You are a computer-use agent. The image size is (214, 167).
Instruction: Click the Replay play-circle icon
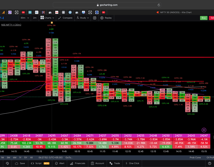[x=102, y=18]
